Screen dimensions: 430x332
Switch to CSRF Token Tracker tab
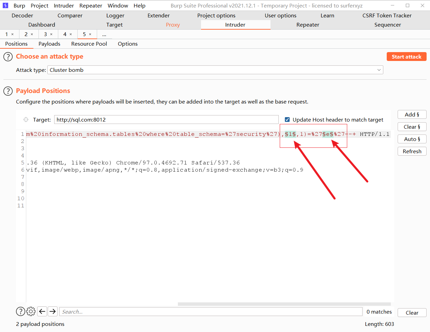387,16
